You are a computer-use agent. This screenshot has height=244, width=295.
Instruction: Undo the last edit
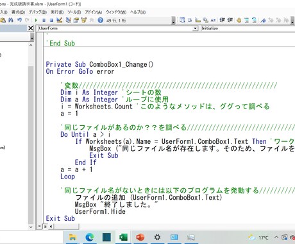20,20
